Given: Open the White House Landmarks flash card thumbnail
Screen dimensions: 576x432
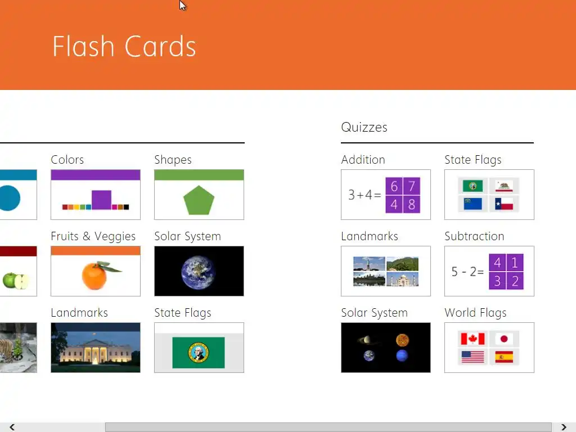Looking at the screenshot, I should (x=96, y=348).
